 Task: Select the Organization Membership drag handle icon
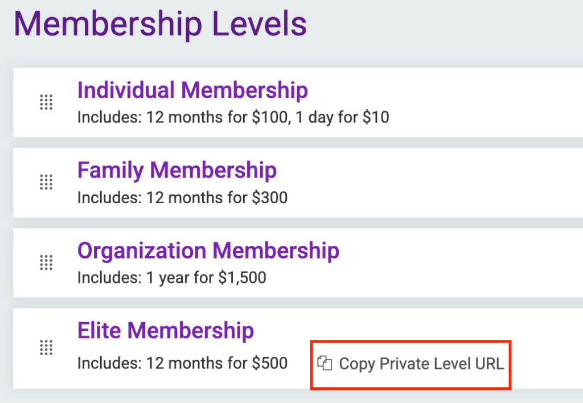46,263
